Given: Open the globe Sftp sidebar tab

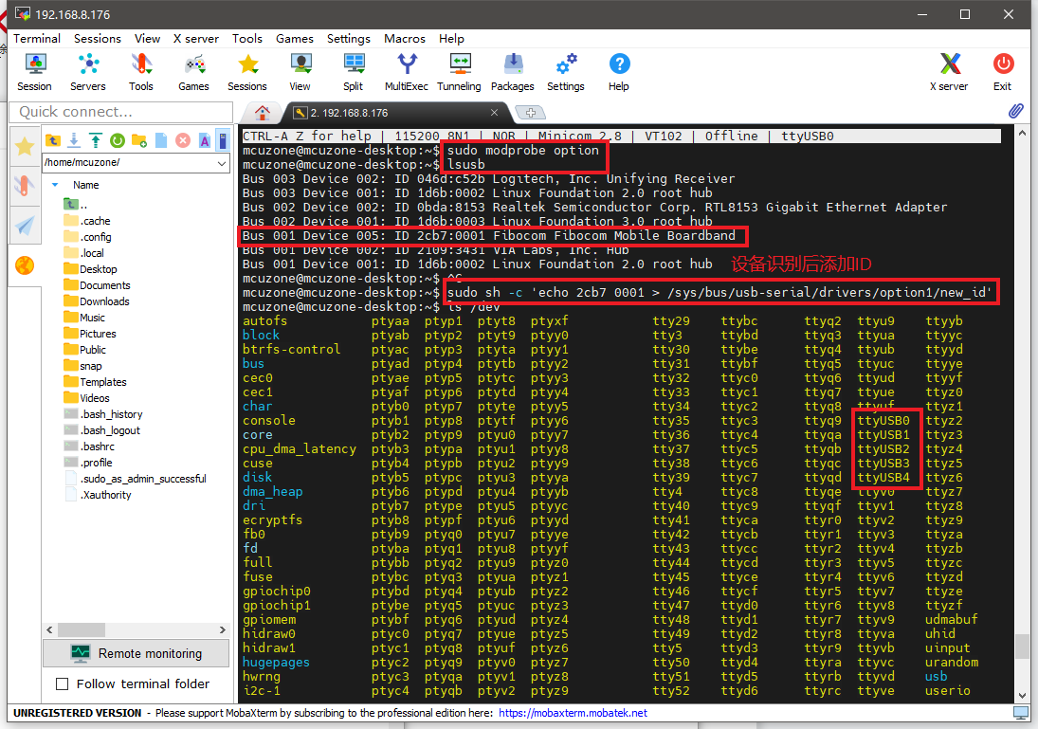Looking at the screenshot, I should [x=25, y=265].
